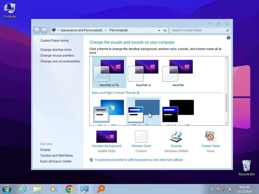259x194 pixels.
Task: Click the Forward navigation button
Action: click(x=44, y=30)
